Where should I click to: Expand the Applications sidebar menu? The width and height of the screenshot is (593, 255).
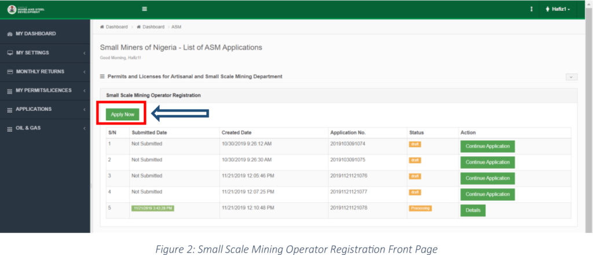pyautogui.click(x=34, y=109)
